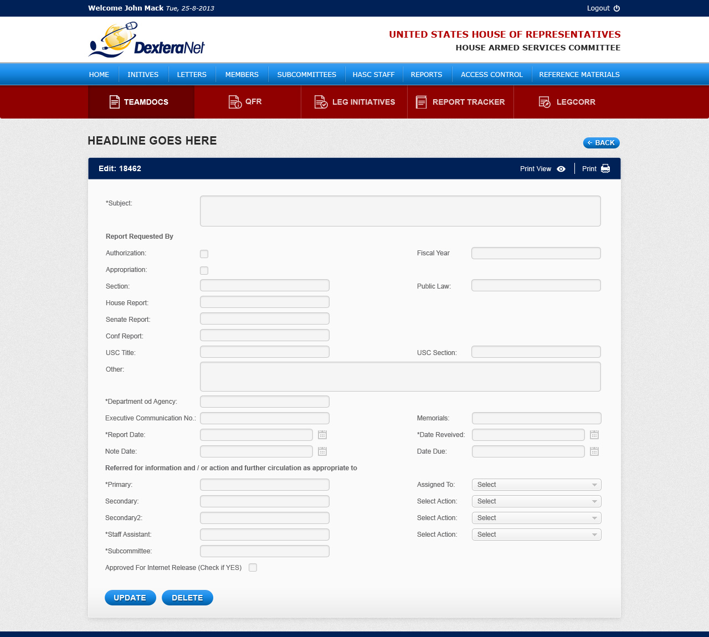Click into the Subject text field
The image size is (709, 637).
pos(400,211)
